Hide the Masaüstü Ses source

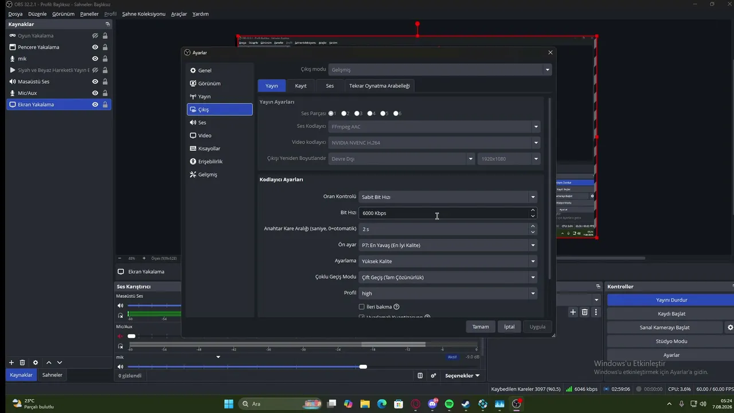(95, 81)
